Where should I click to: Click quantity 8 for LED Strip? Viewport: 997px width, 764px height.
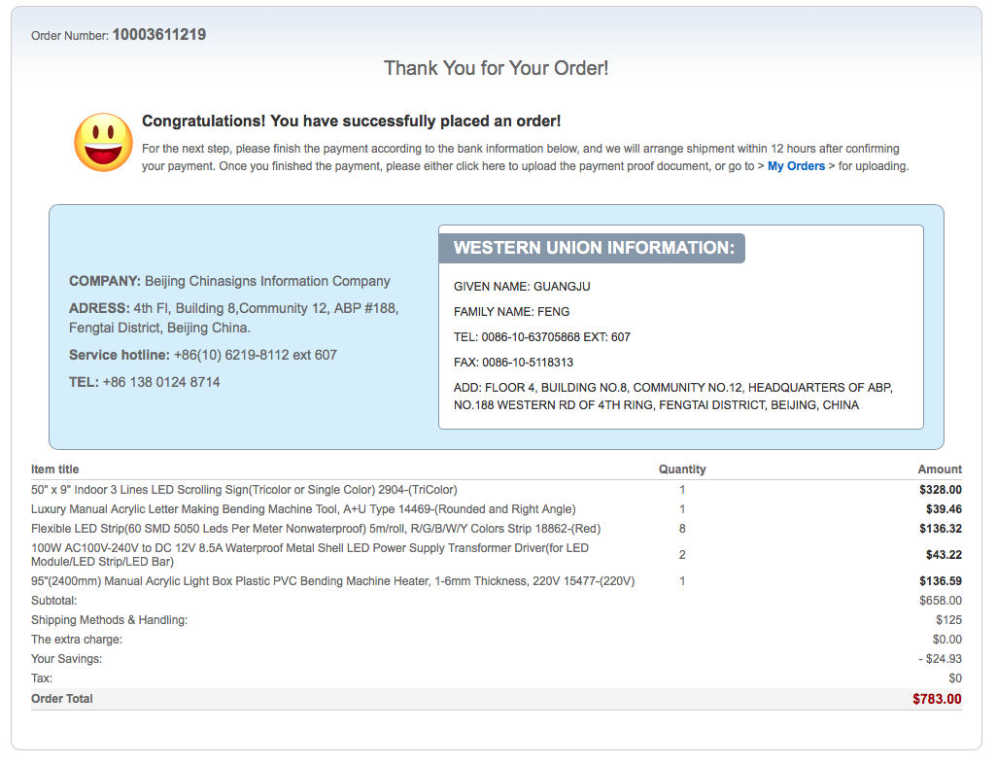point(682,529)
